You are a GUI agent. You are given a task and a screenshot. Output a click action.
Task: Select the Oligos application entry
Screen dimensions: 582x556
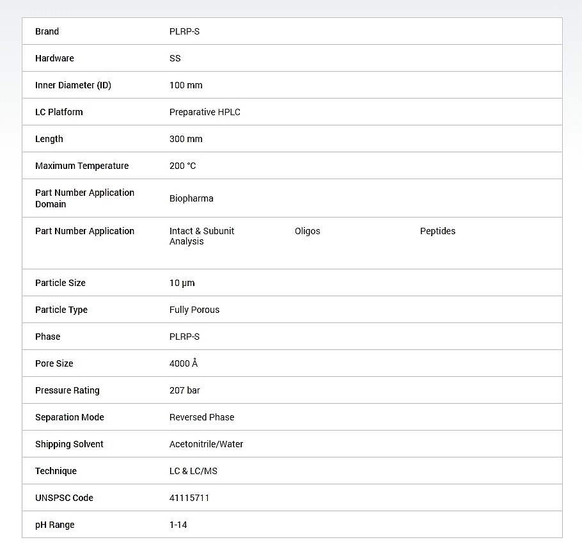[x=308, y=231]
